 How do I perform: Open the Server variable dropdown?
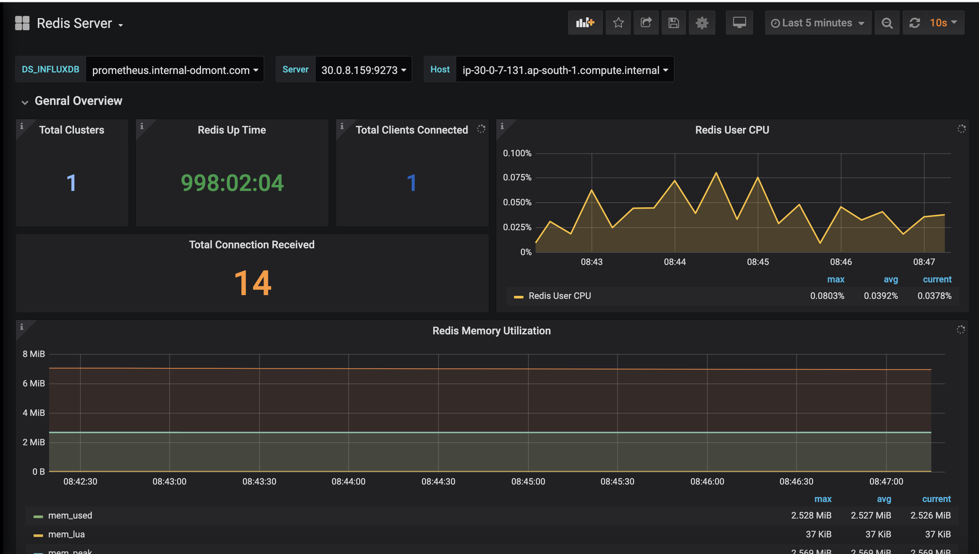363,70
